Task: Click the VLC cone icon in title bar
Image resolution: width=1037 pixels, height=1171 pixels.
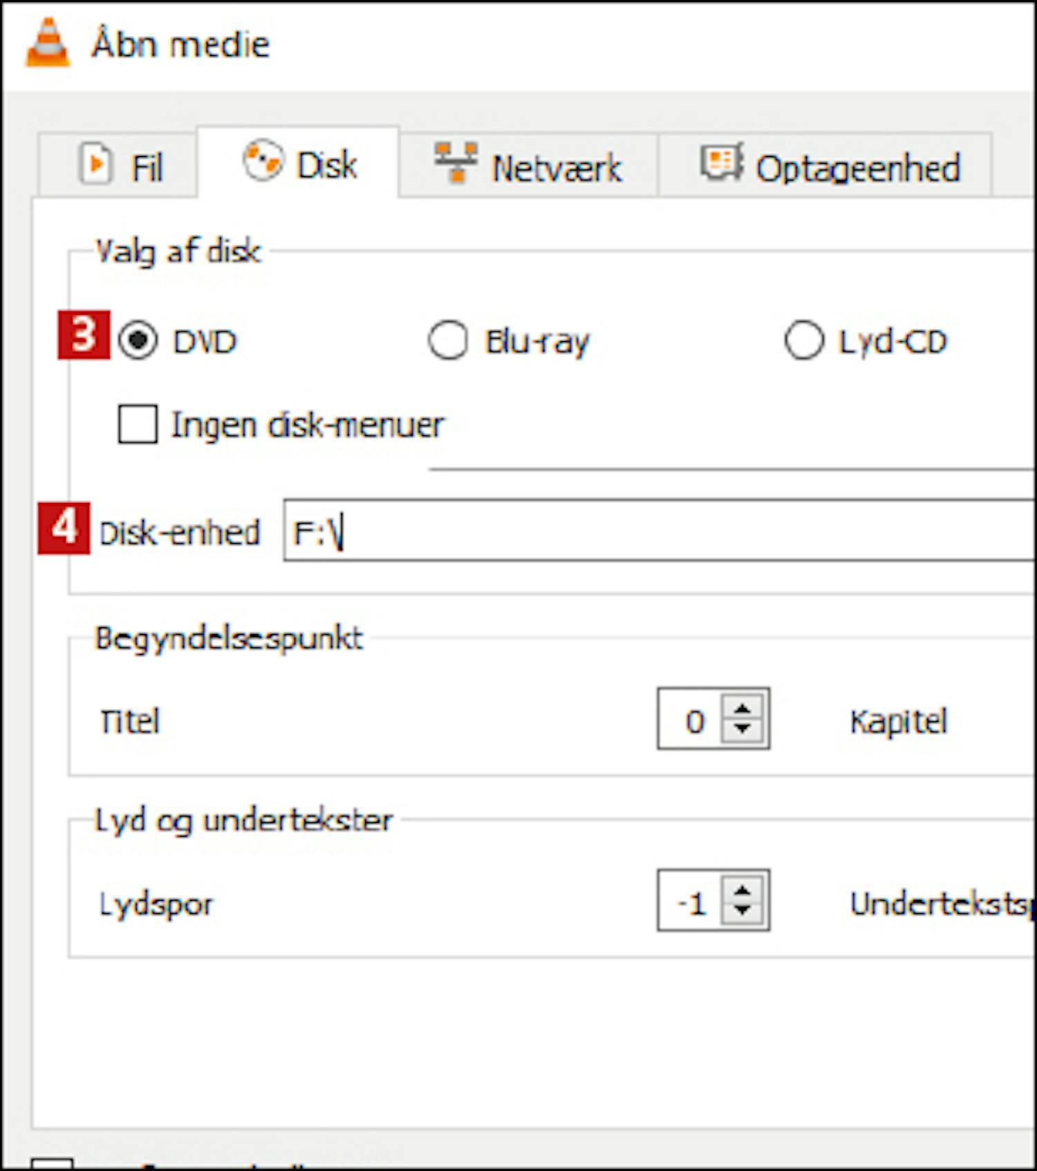Action: click(x=48, y=43)
